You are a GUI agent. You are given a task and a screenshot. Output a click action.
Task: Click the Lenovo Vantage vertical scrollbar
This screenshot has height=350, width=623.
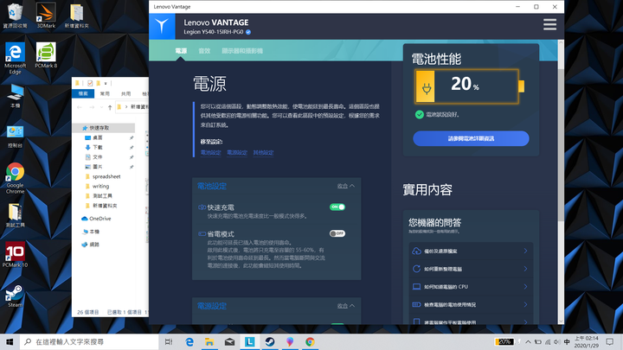point(561,145)
